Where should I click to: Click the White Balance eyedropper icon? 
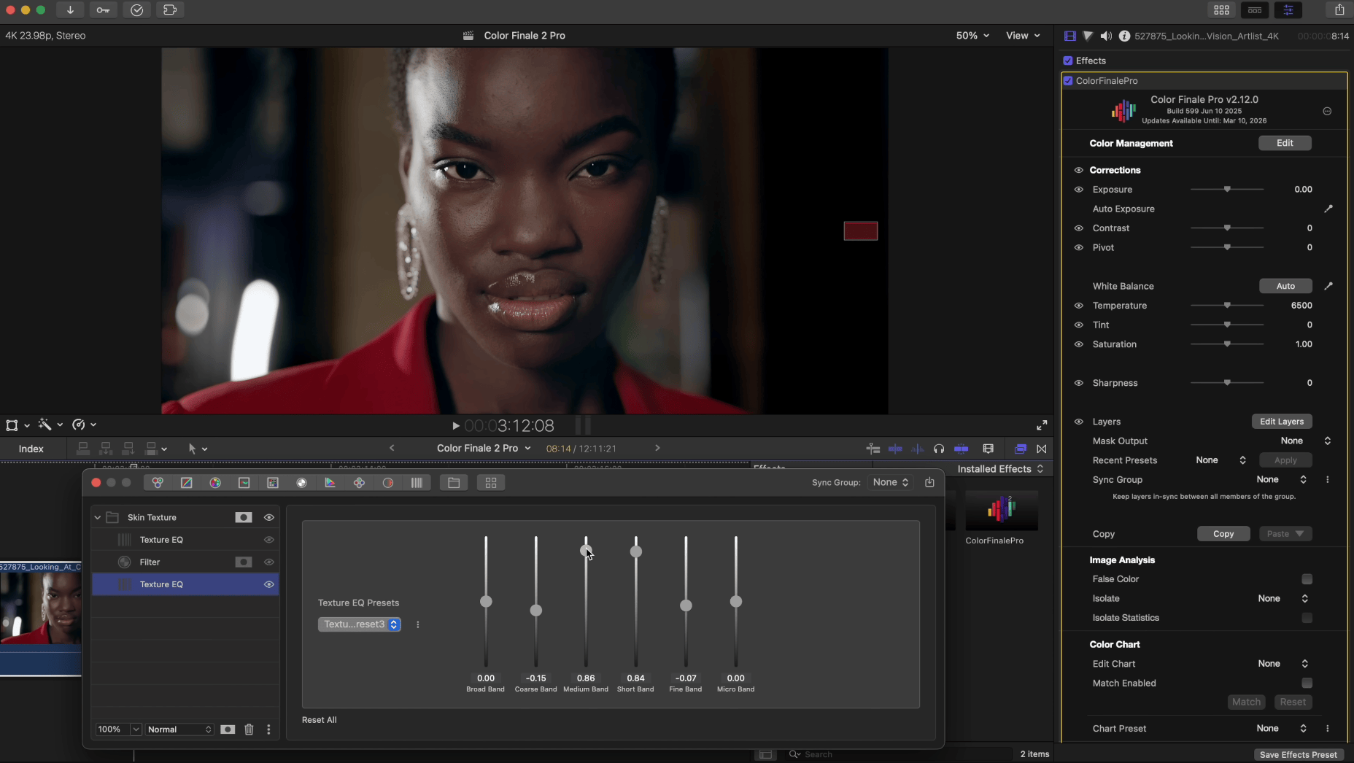1328,286
